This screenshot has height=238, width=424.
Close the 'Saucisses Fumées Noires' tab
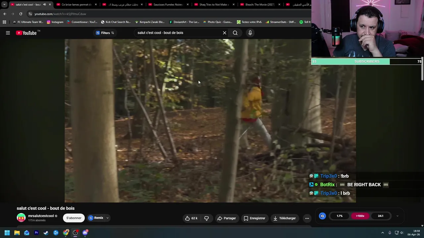(187, 5)
